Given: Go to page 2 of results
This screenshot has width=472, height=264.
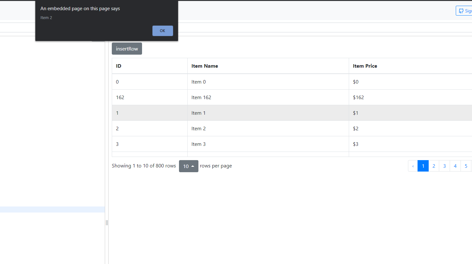Looking at the screenshot, I should (434, 166).
